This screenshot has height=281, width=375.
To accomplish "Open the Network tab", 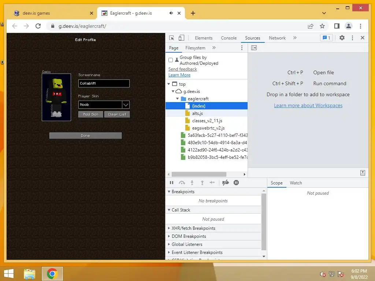I will (x=277, y=38).
